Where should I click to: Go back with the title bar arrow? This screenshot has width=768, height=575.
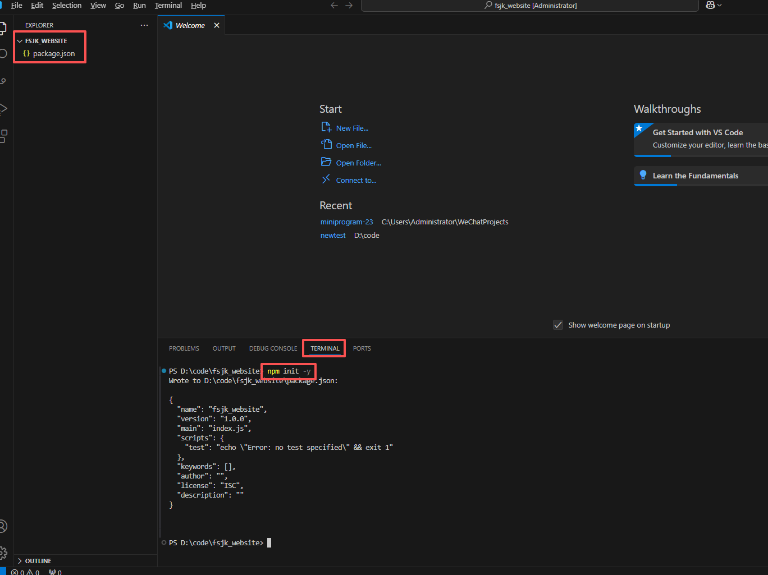pyautogui.click(x=335, y=5)
